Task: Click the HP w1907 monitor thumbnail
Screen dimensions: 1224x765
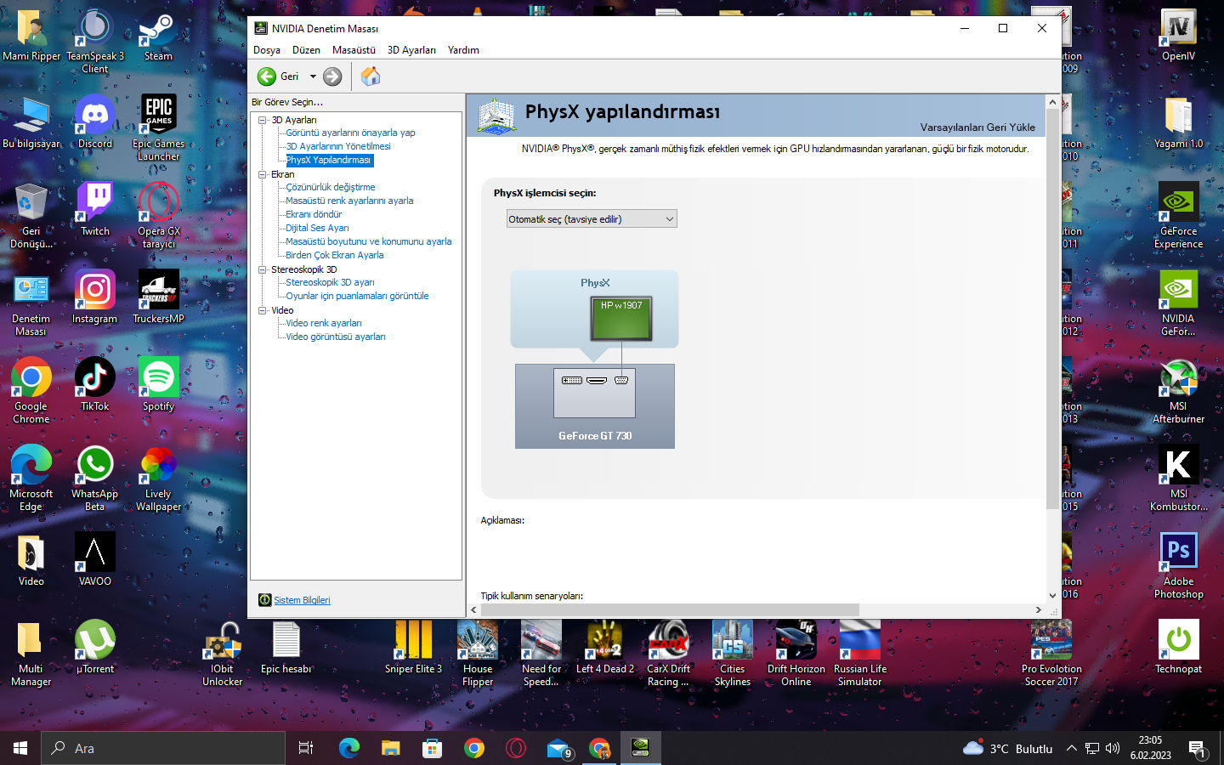Action: (x=621, y=320)
